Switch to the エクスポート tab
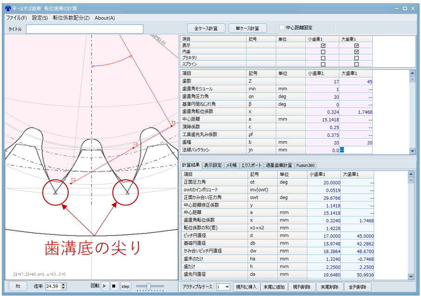The width and height of the screenshot is (421, 296). coord(251,165)
